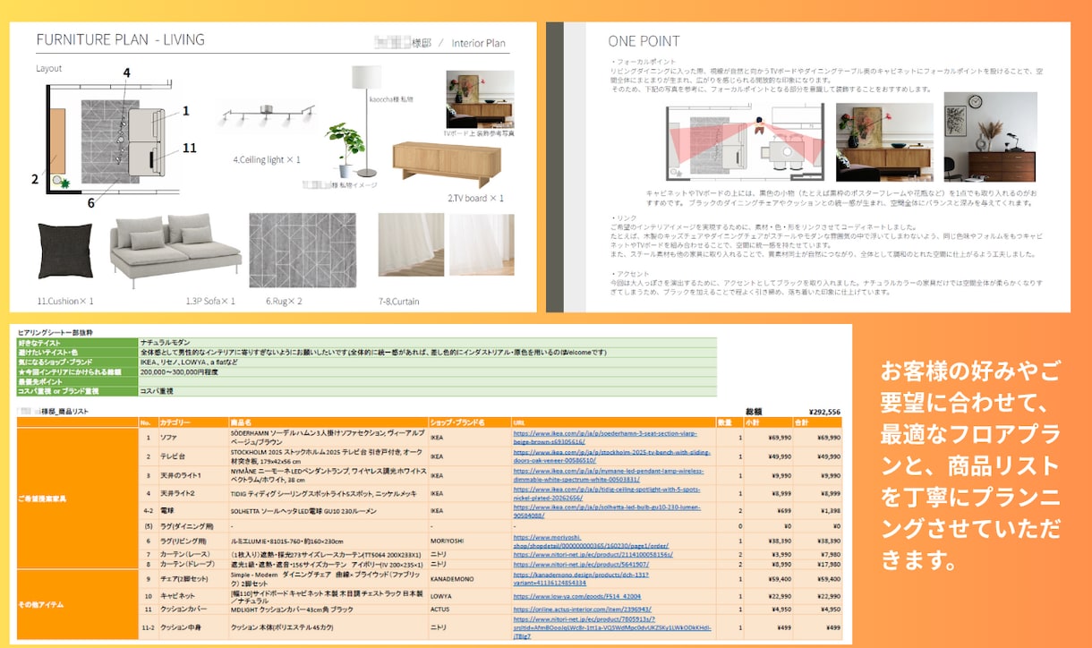Select the MORIYOSHI brand cell

470,541
